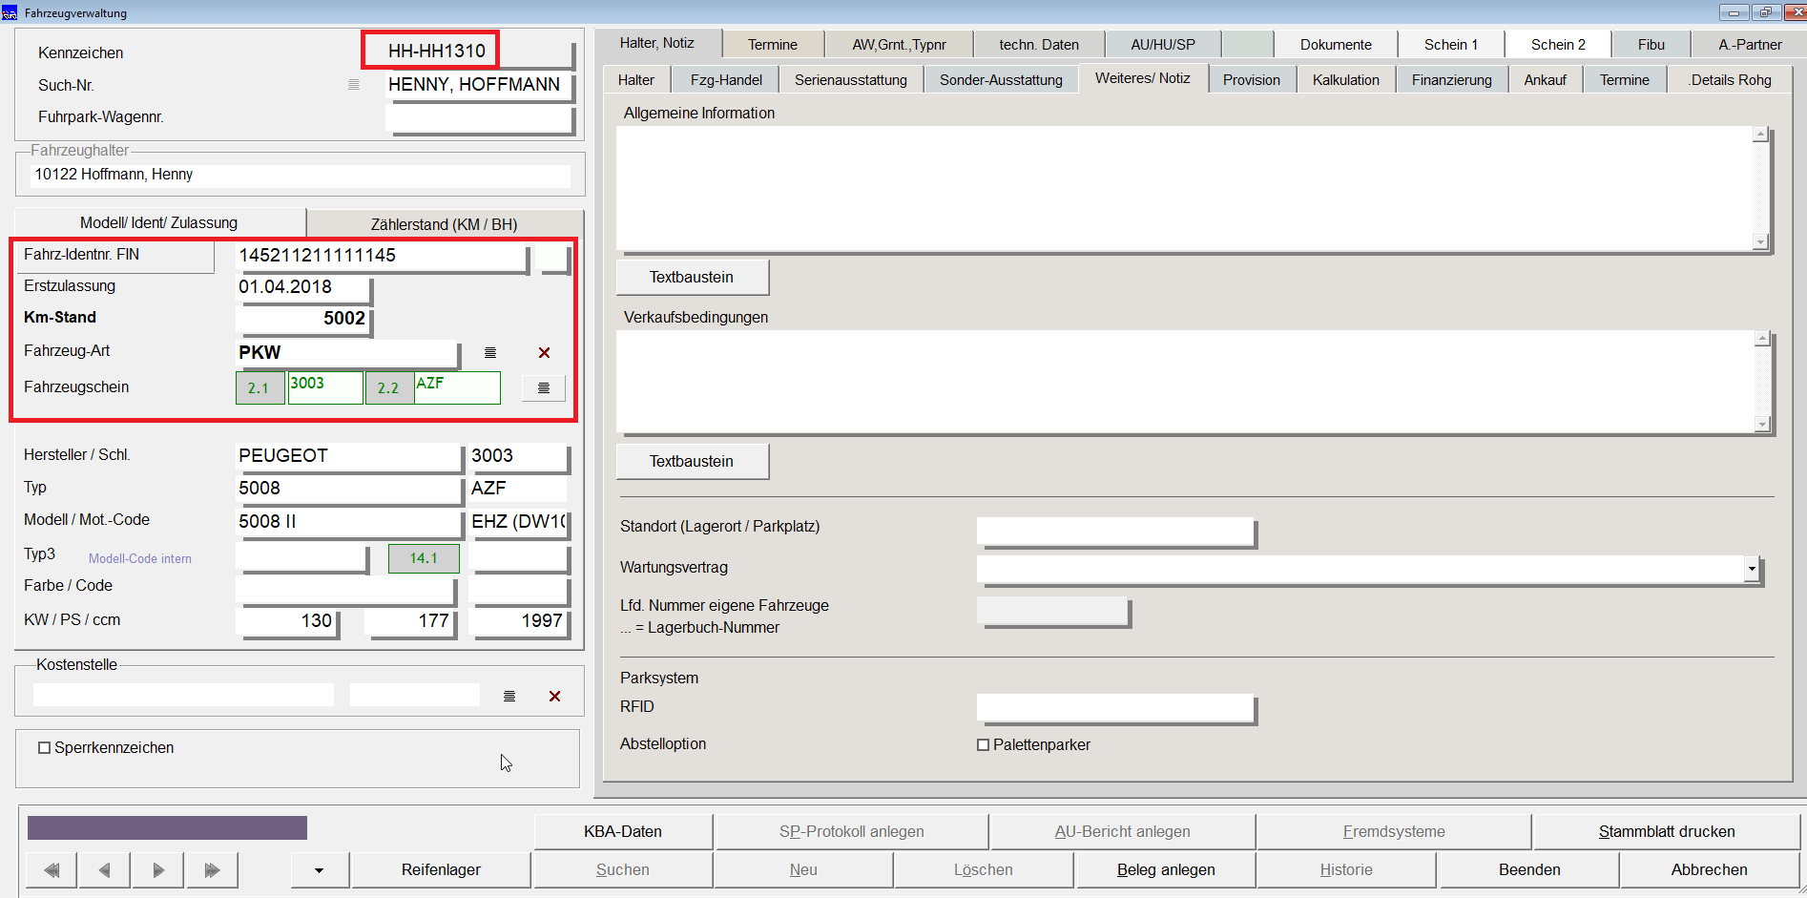Image resolution: width=1807 pixels, height=898 pixels.
Task: Switch to Schein 1 tab
Action: point(1451,45)
